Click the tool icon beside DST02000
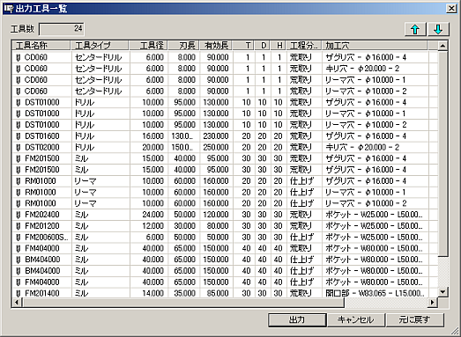Viewport: 461px width, 337px height. coord(19,147)
